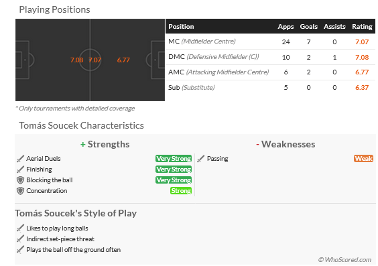This screenshot has width=378, height=266.
Task: Select the DMC Defensive Midfielder row
Action: (270, 57)
